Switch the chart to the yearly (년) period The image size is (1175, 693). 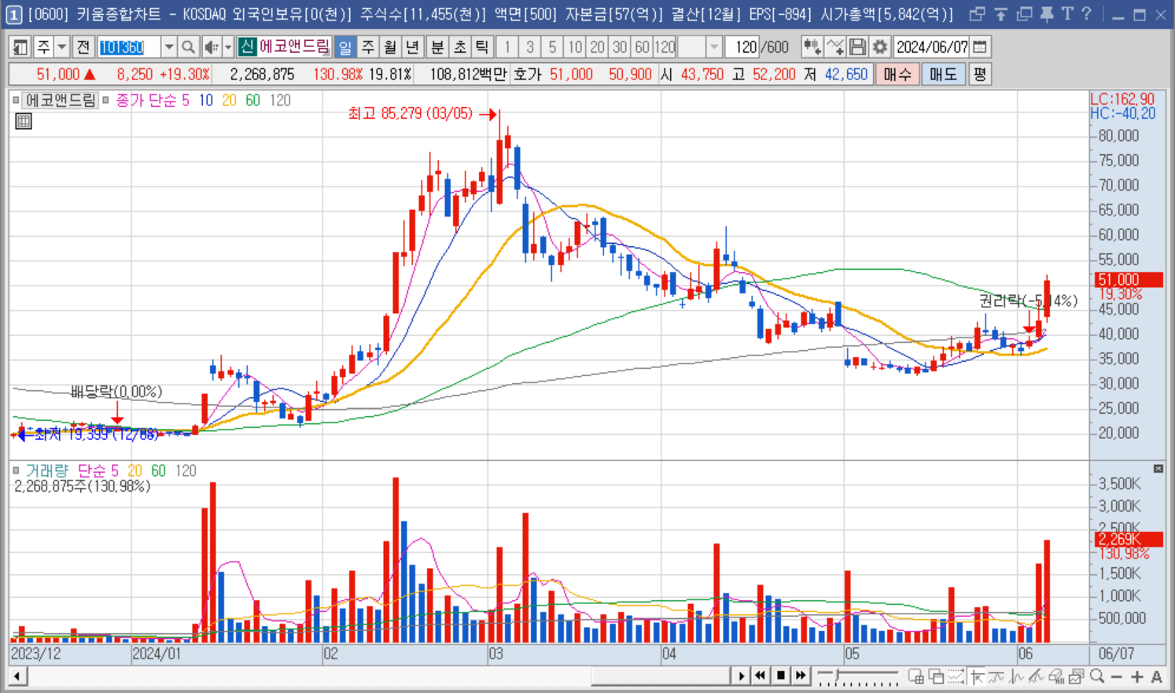point(412,47)
